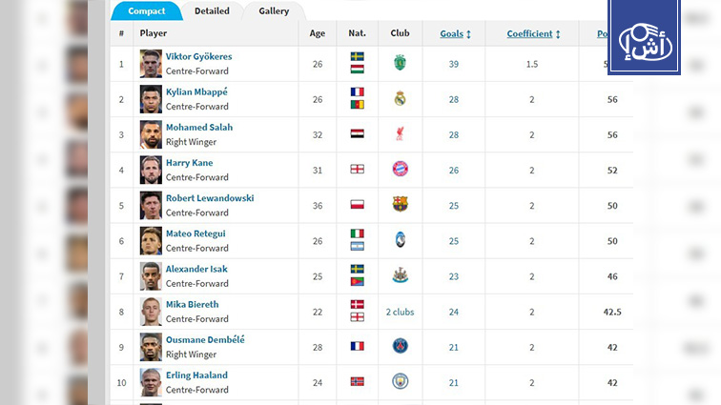The image size is (721, 405).
Task: Open Viktor Gyökeres player profile link
Action: (x=198, y=56)
